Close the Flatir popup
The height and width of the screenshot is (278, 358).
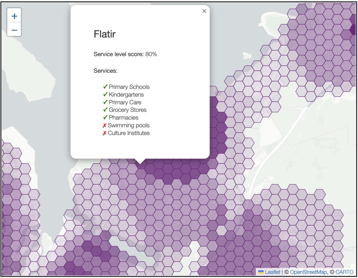pyautogui.click(x=204, y=11)
